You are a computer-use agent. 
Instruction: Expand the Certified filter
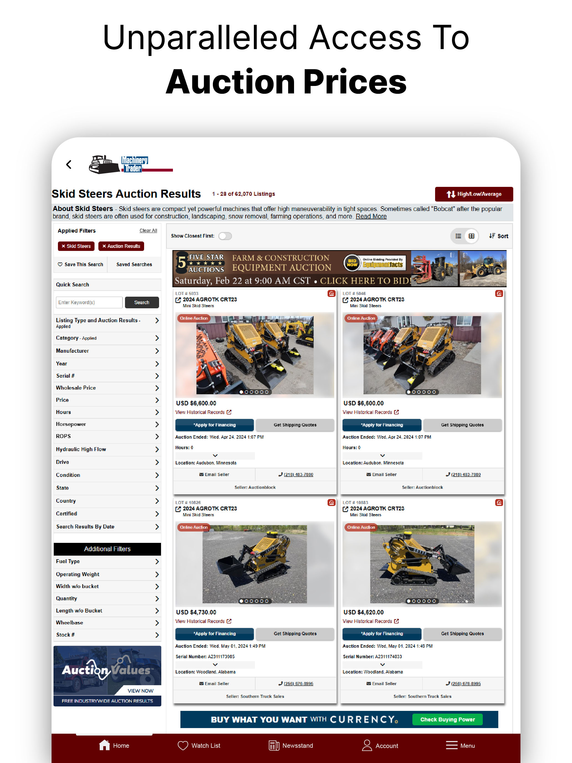[x=107, y=513]
